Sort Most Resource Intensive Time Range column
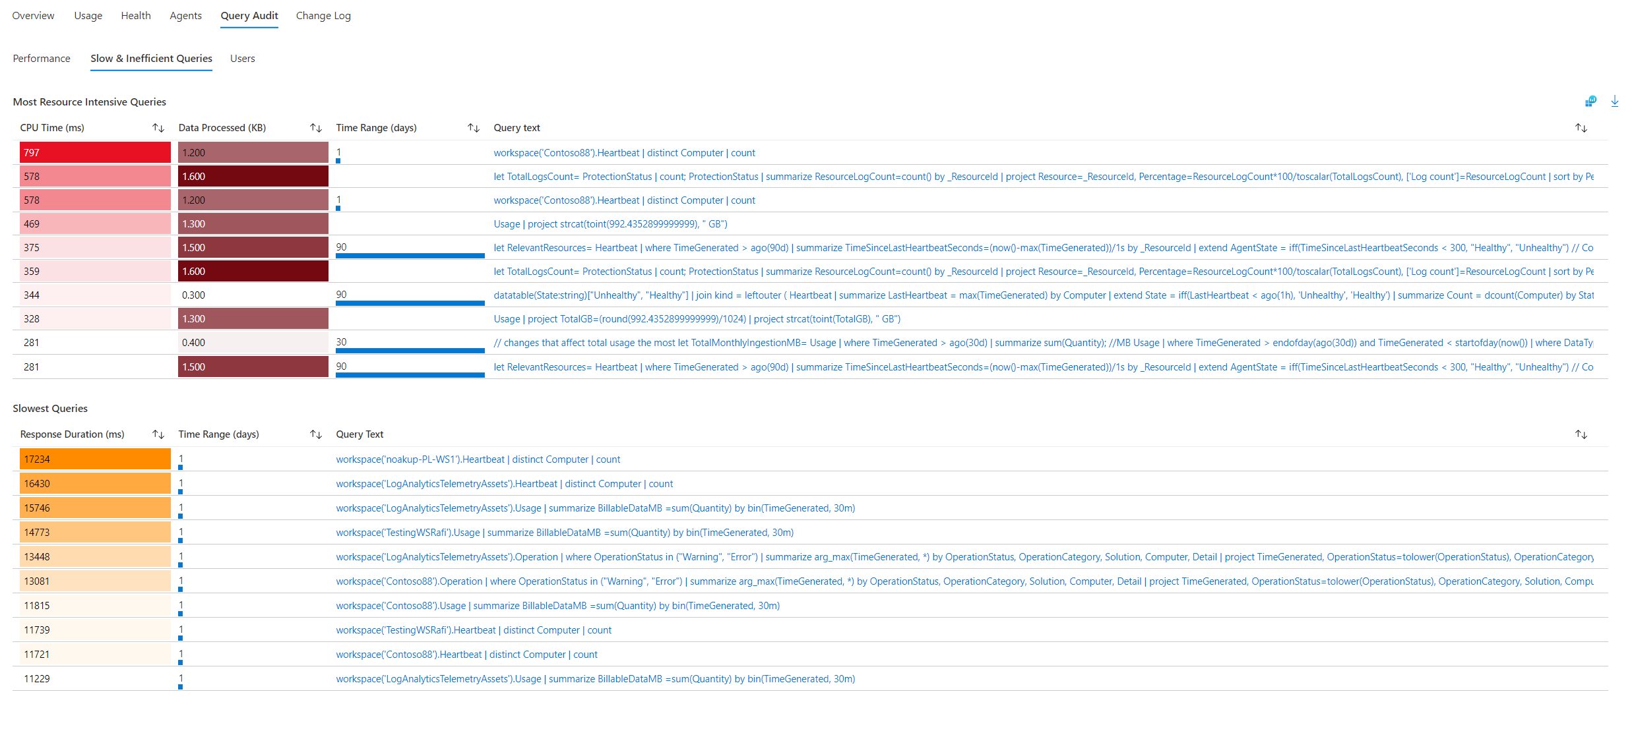 [x=474, y=128]
